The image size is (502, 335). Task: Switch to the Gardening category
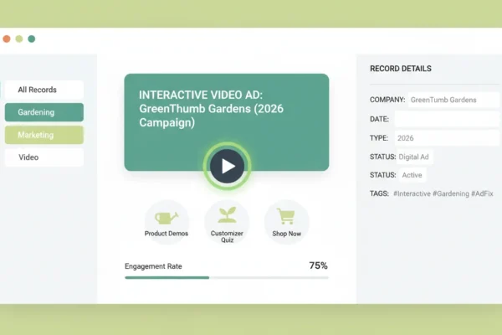(44, 112)
